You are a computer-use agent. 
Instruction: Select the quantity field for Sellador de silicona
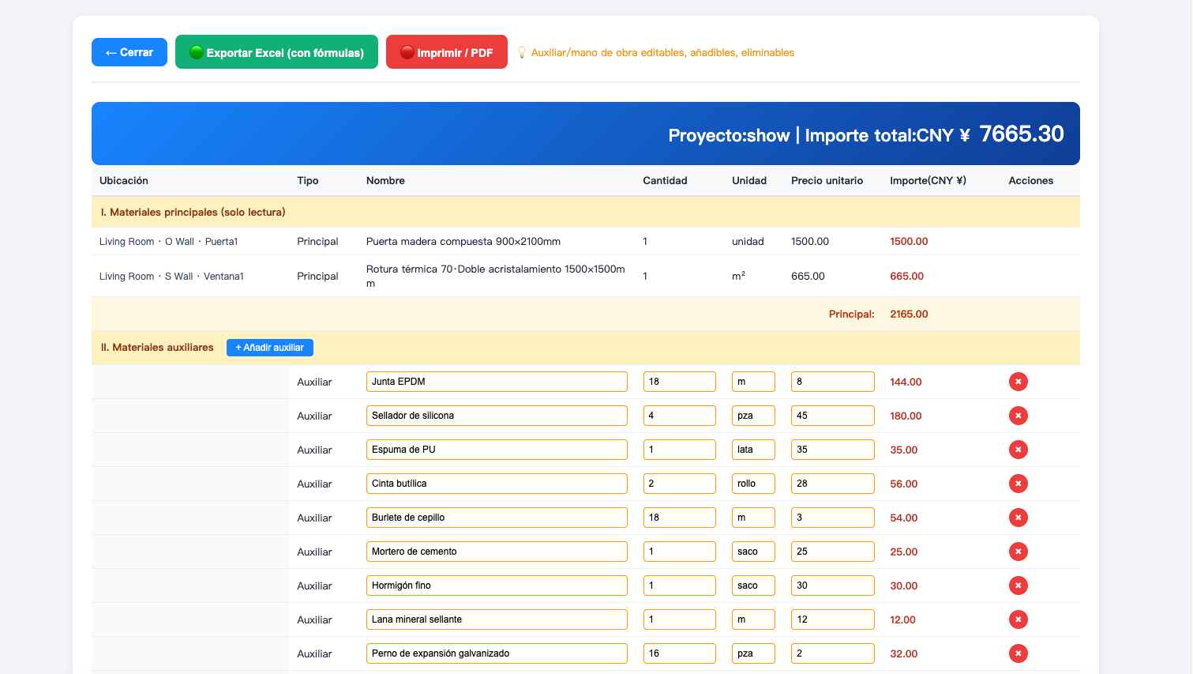tap(680, 416)
